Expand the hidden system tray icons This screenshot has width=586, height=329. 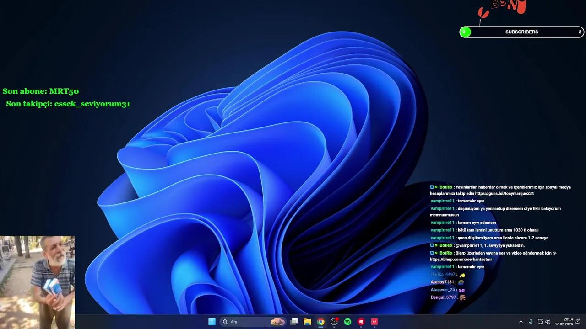(x=521, y=322)
